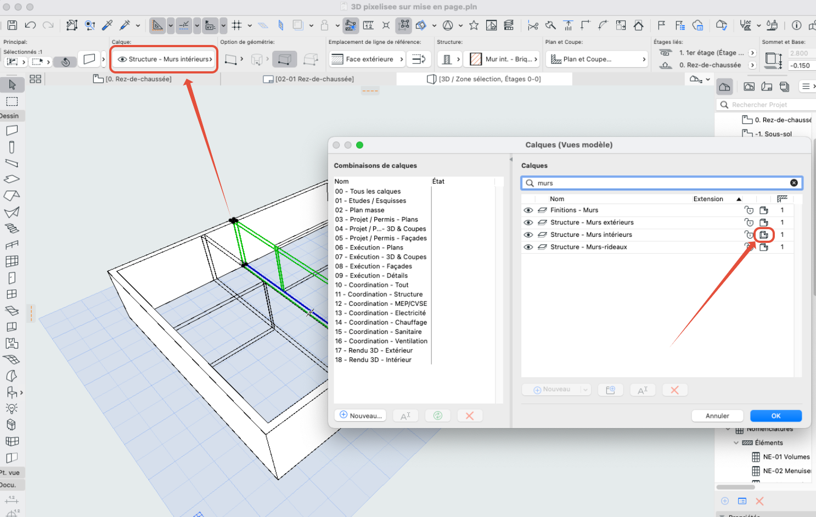Switch to the [3D / Zone sélection, Étages 0-0] tab

[x=484, y=79]
